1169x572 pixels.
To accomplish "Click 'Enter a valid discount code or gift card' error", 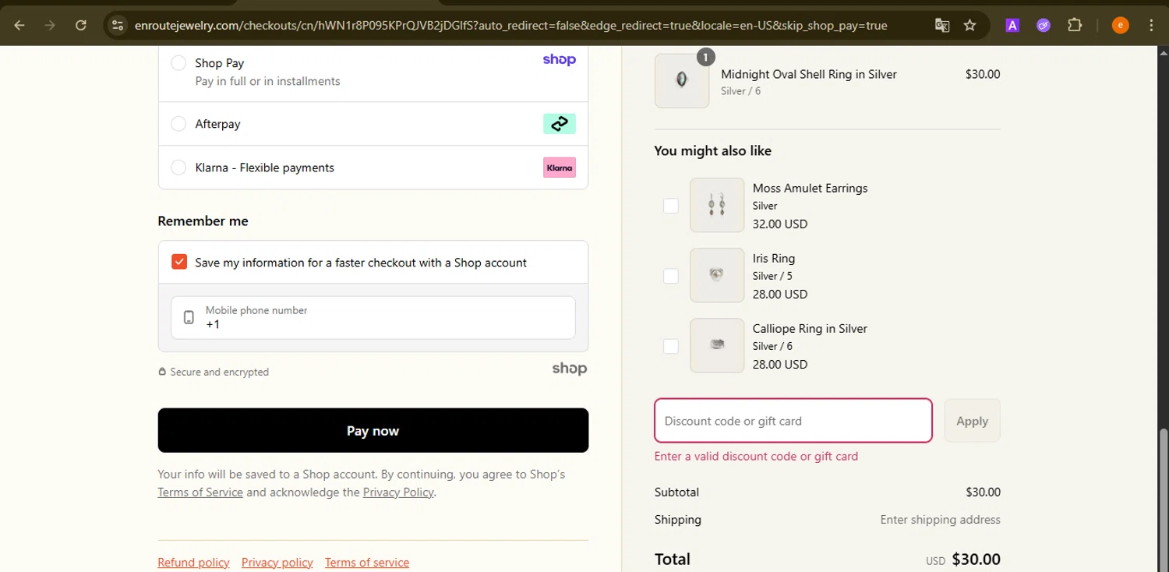I will (756, 456).
